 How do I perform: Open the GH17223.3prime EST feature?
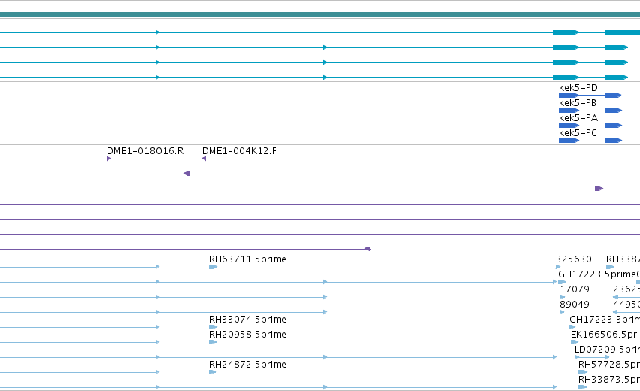point(572,327)
